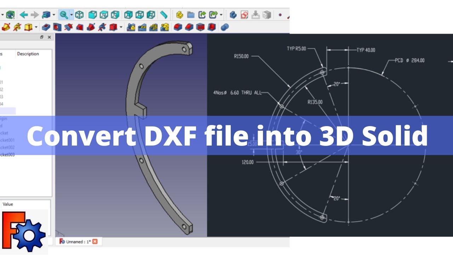Click the MultiTransform icon
This screenshot has width=453, height=255.
point(165,27)
